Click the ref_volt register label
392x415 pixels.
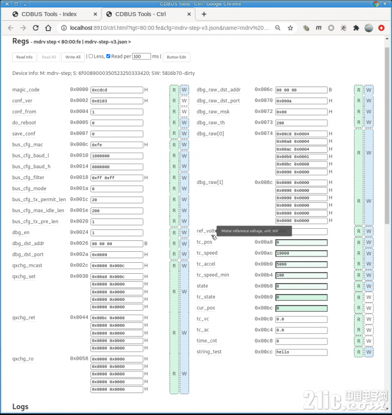click(206, 231)
